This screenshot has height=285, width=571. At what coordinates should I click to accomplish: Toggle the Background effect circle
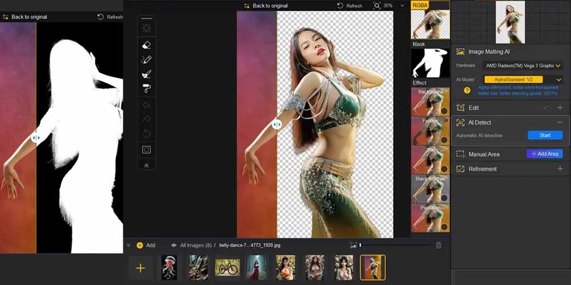pos(444,111)
